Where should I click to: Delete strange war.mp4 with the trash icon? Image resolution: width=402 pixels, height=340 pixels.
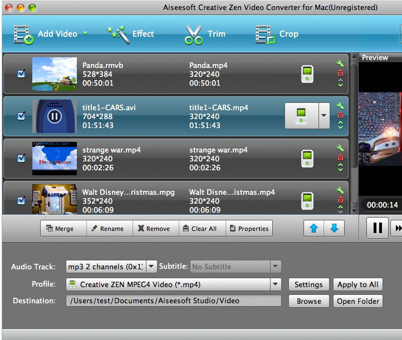[340, 157]
